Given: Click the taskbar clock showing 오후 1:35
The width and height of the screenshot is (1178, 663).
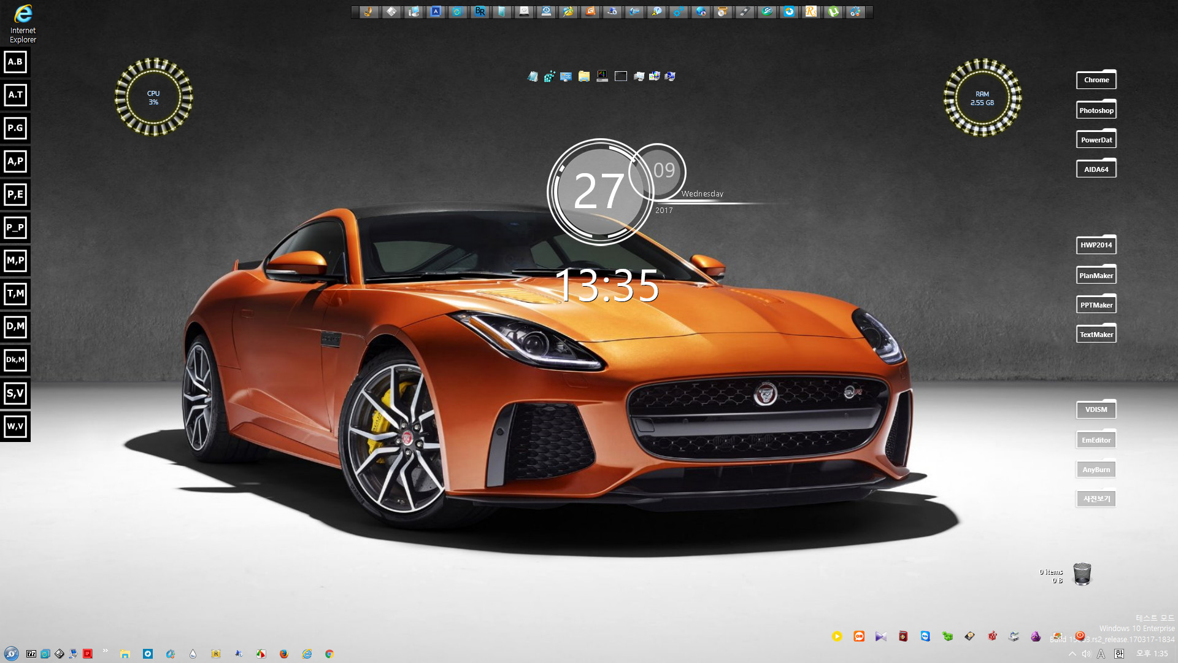Looking at the screenshot, I should 1152,654.
